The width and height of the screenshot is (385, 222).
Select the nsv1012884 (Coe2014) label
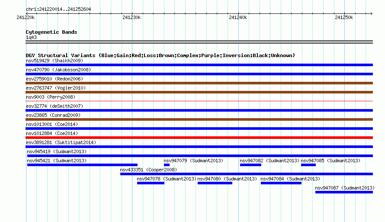click(52, 133)
